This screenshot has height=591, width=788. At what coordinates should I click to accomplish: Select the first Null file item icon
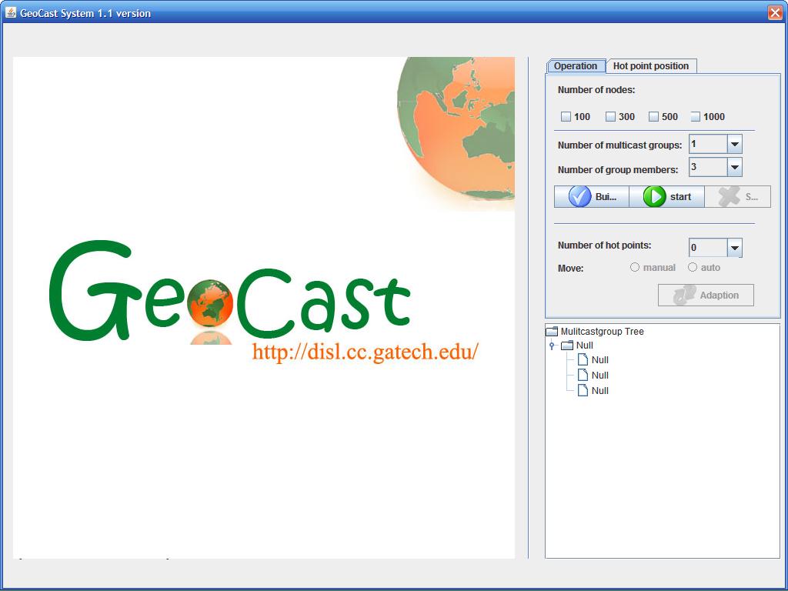(583, 359)
